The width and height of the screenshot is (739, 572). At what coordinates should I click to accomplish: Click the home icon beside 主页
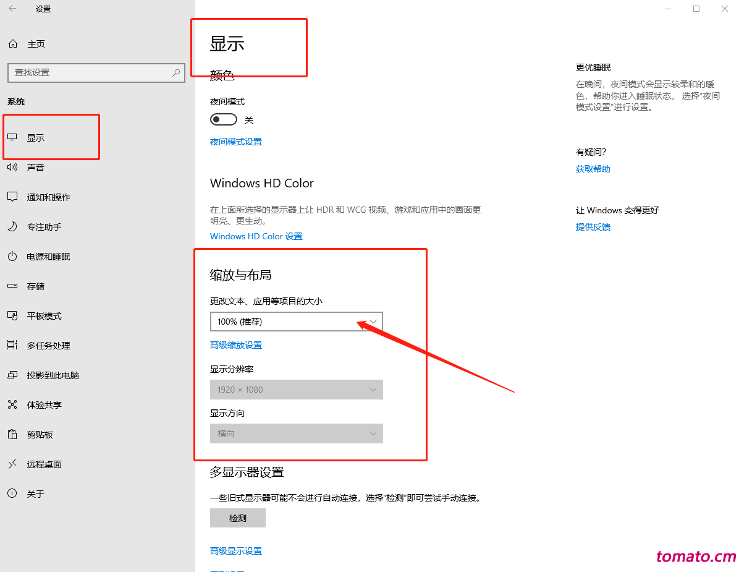pos(13,44)
